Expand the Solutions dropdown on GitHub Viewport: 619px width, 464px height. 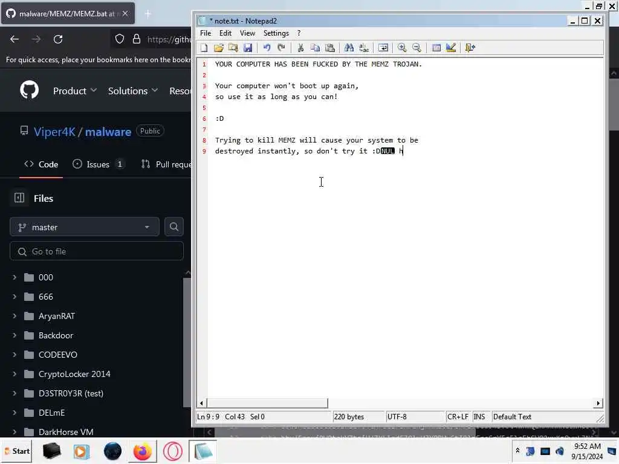132,91
